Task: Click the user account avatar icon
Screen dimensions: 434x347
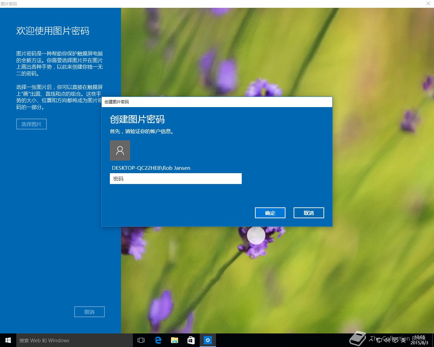Action: pyautogui.click(x=120, y=150)
